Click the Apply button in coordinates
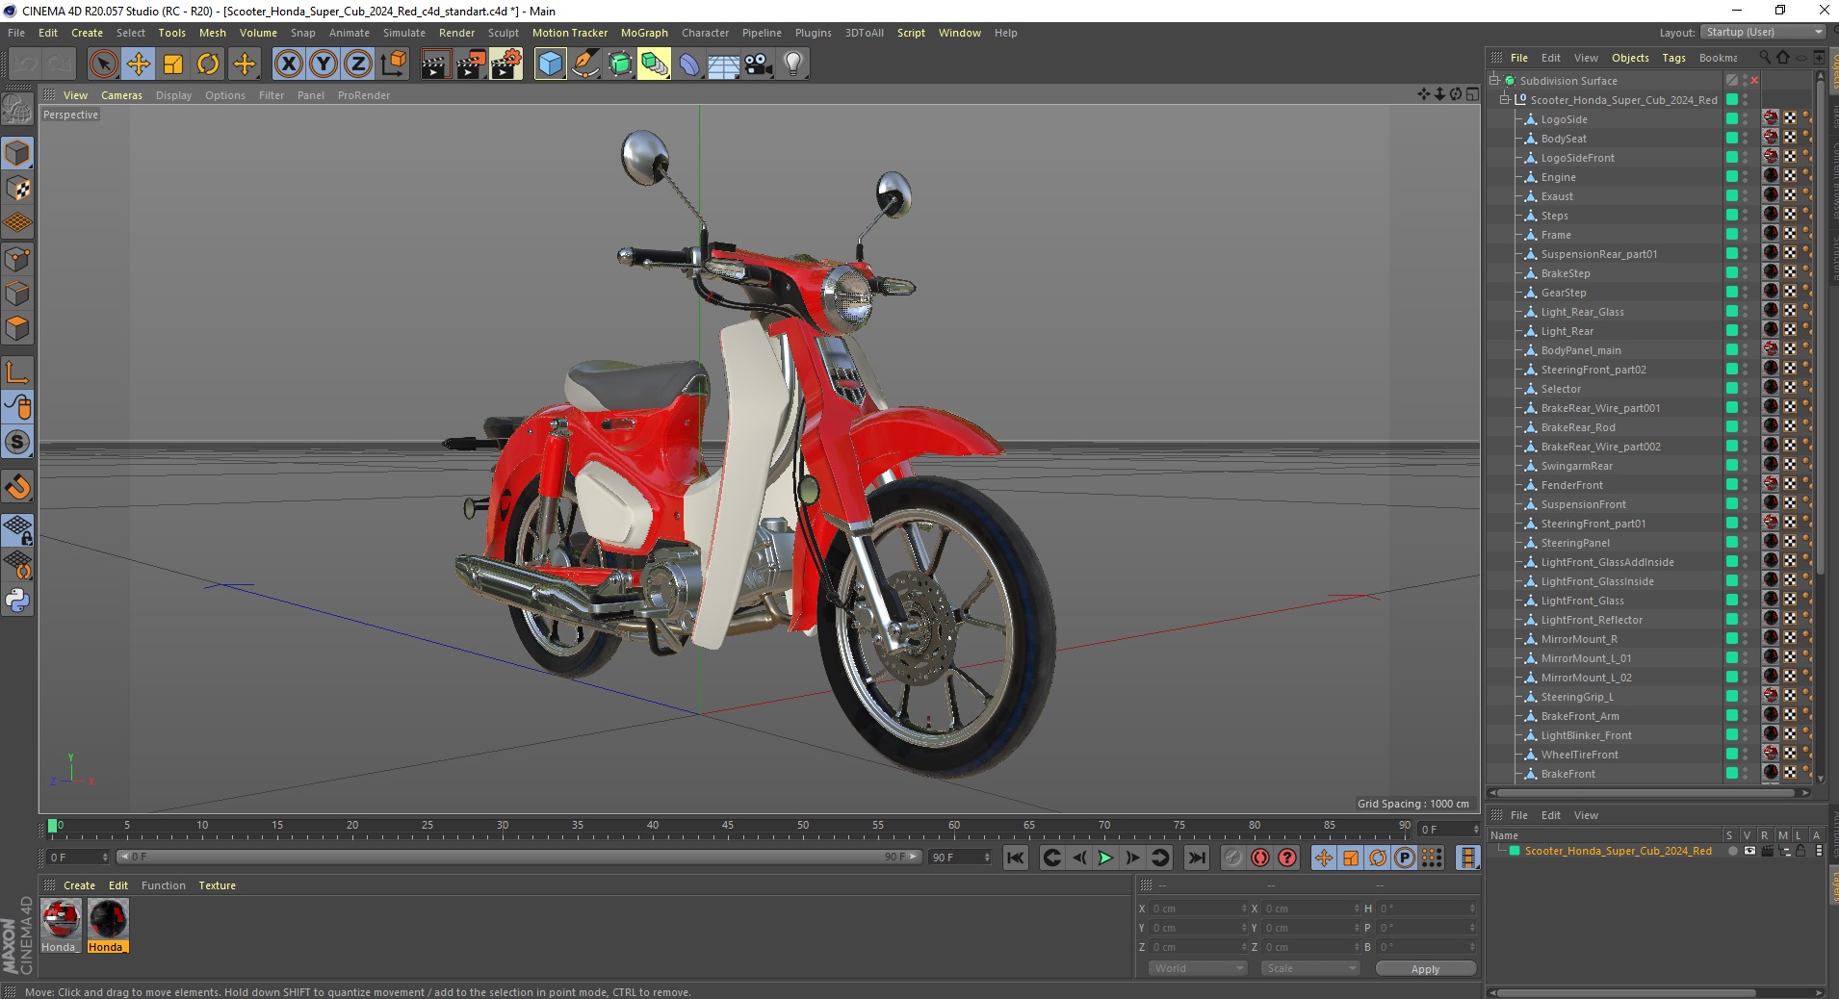The height and width of the screenshot is (999, 1839). [x=1425, y=969]
